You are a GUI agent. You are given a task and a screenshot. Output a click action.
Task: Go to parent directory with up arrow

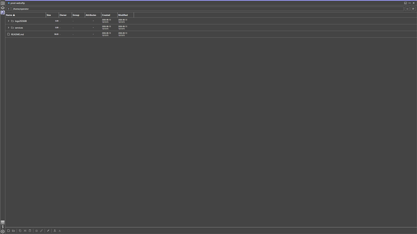pyautogui.click(x=8, y=9)
